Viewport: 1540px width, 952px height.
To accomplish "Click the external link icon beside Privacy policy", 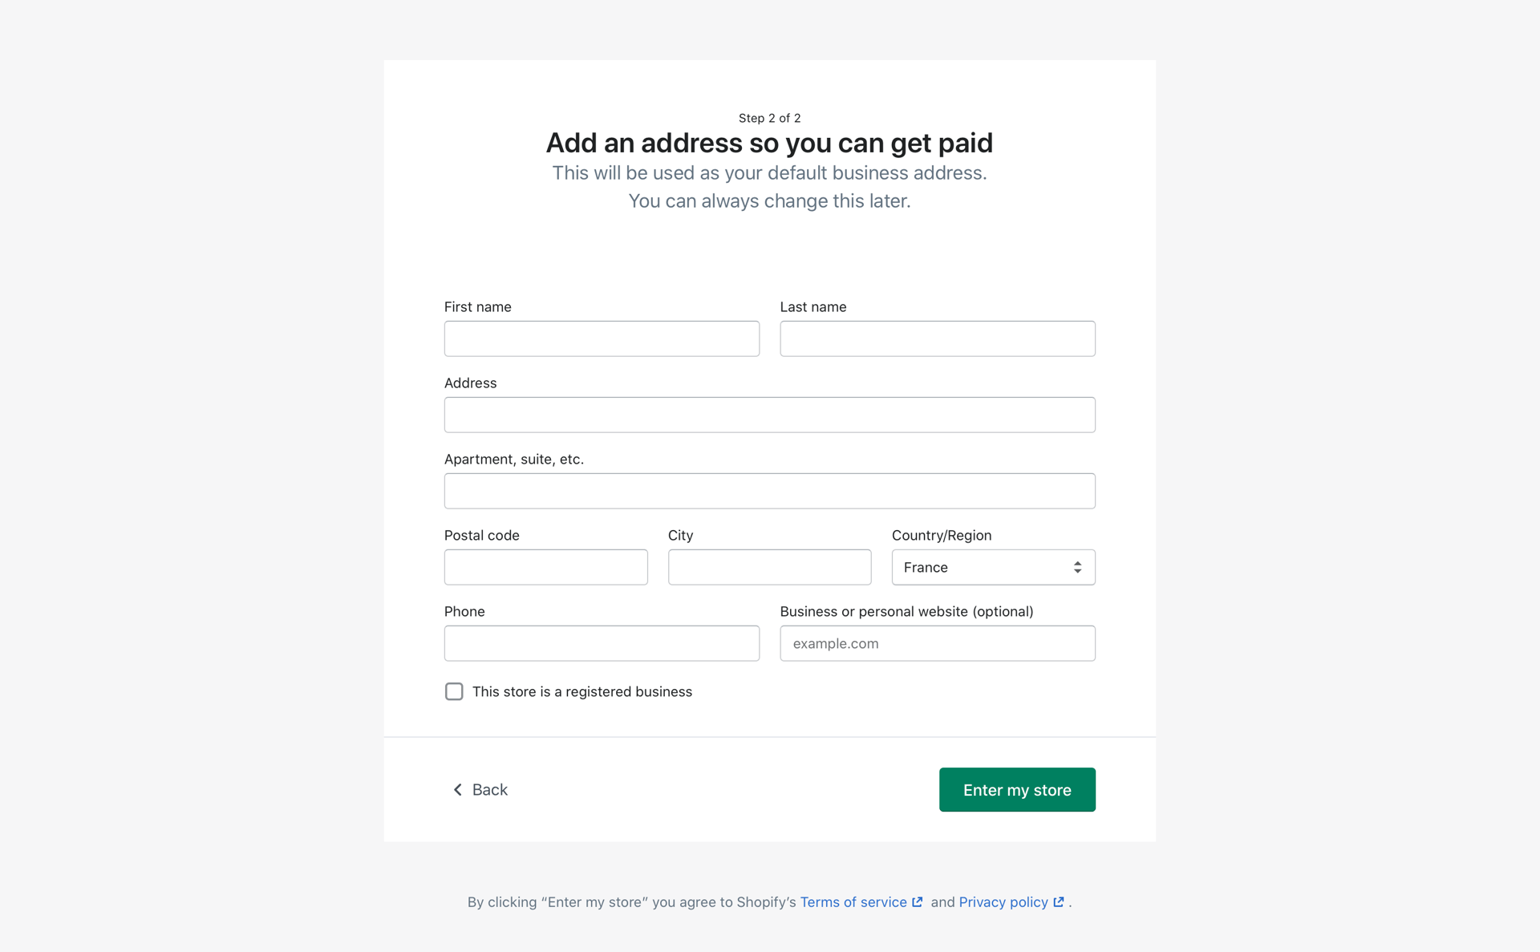I will (x=1057, y=901).
